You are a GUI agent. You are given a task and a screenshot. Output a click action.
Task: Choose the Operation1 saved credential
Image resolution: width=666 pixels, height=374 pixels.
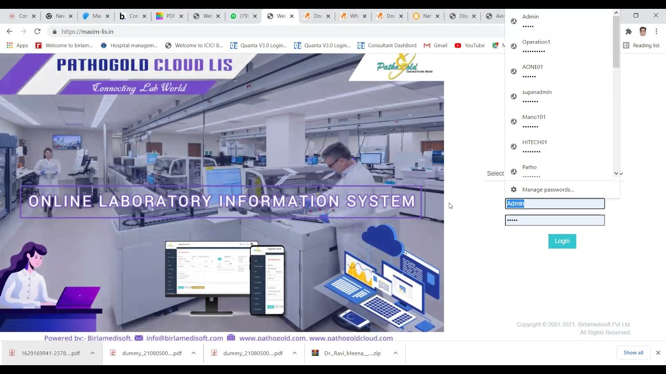pos(559,46)
